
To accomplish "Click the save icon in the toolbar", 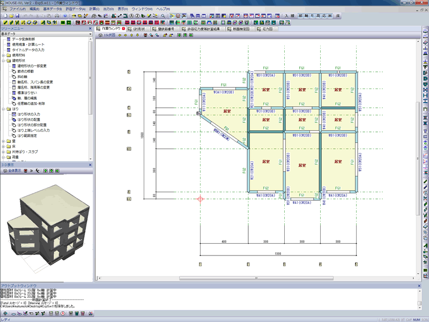I will tap(18, 17).
